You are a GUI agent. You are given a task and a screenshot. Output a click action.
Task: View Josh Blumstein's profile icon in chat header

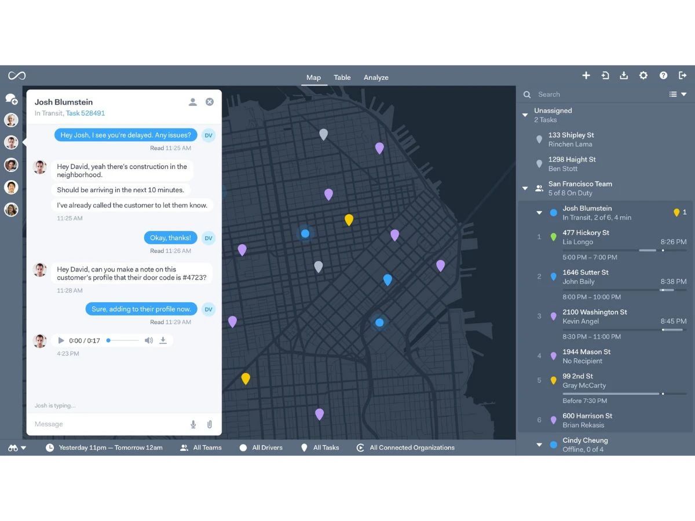click(193, 102)
